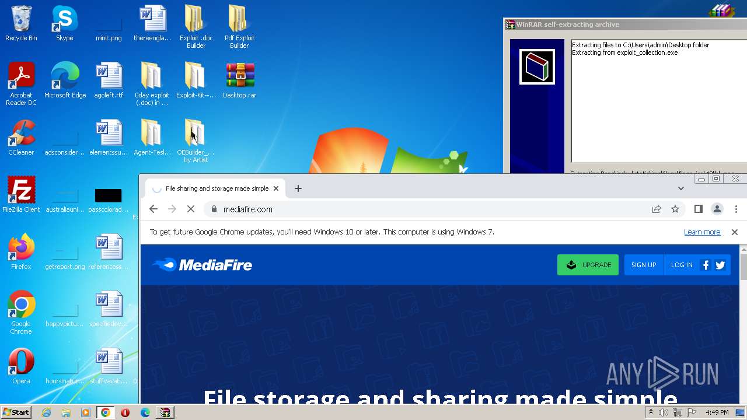Click the SIGN UP button
747x420 pixels.
click(x=644, y=265)
